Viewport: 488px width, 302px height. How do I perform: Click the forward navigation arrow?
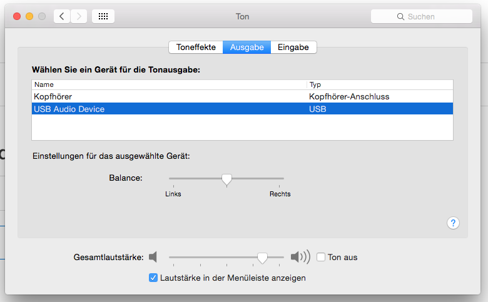tap(79, 16)
